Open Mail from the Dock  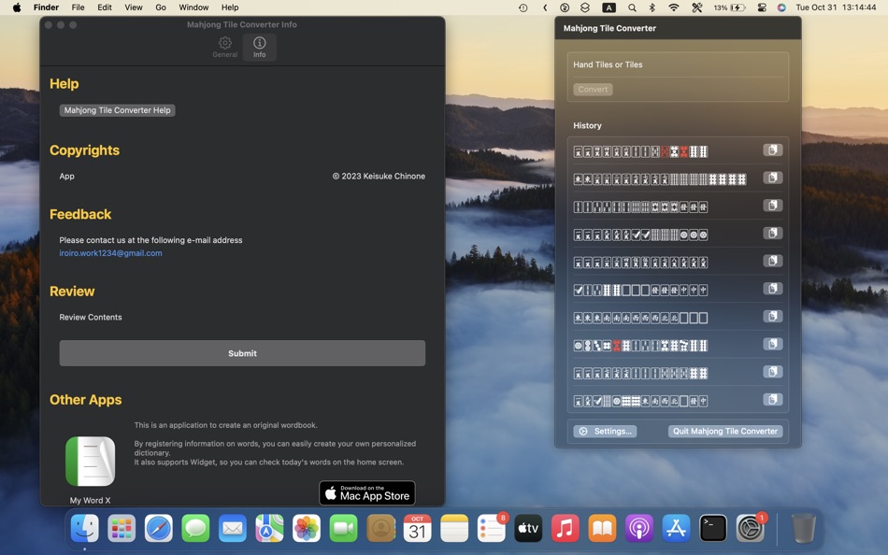(x=232, y=529)
